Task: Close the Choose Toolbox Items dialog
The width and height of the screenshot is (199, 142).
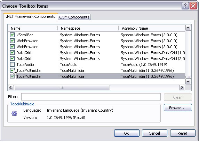Action: (193, 6)
